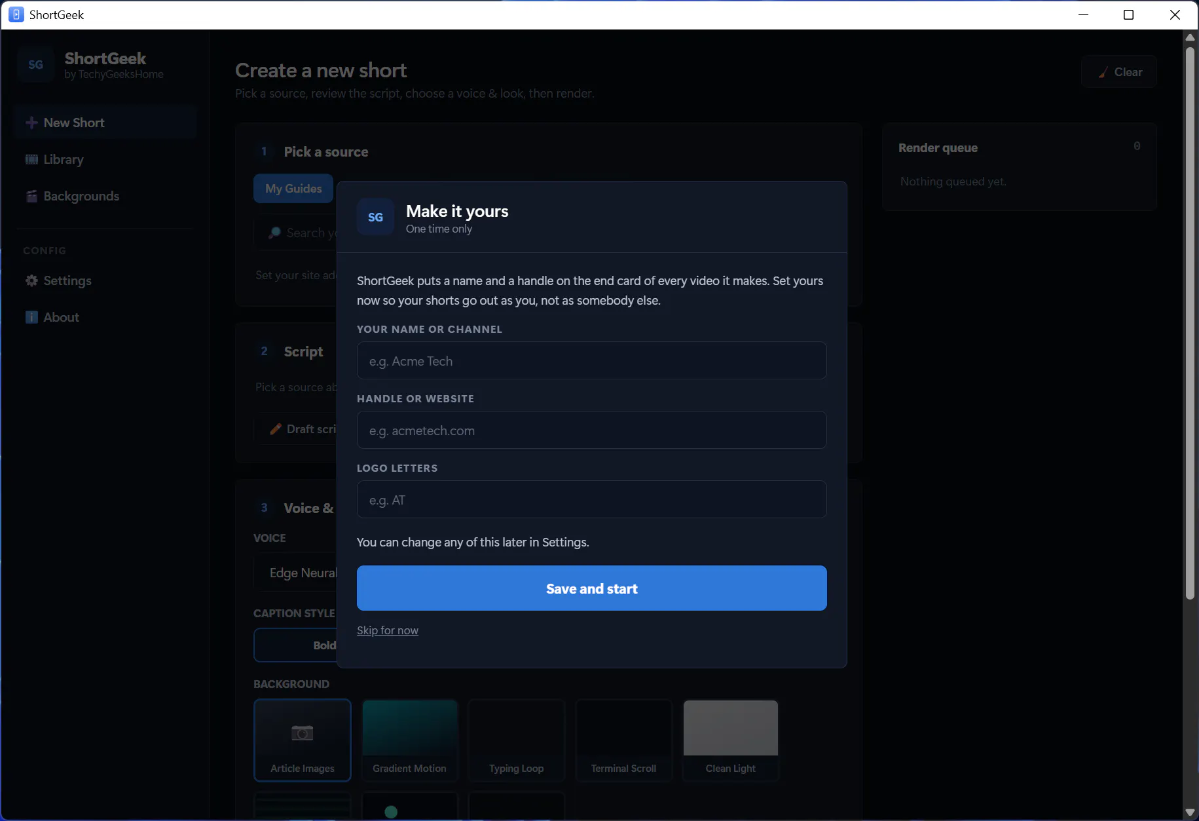Click the clapperboard icon beside Backgrounds
Viewport: 1199px width, 821px height.
click(x=31, y=196)
